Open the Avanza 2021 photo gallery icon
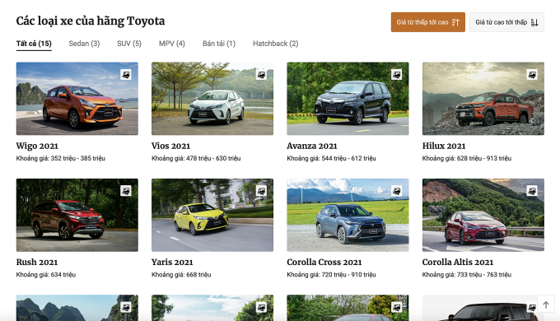The width and height of the screenshot is (560, 321). coord(396,74)
